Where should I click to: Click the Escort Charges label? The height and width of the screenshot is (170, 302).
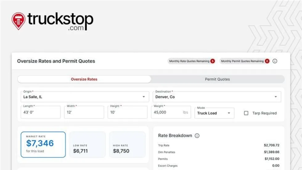tap(168, 166)
